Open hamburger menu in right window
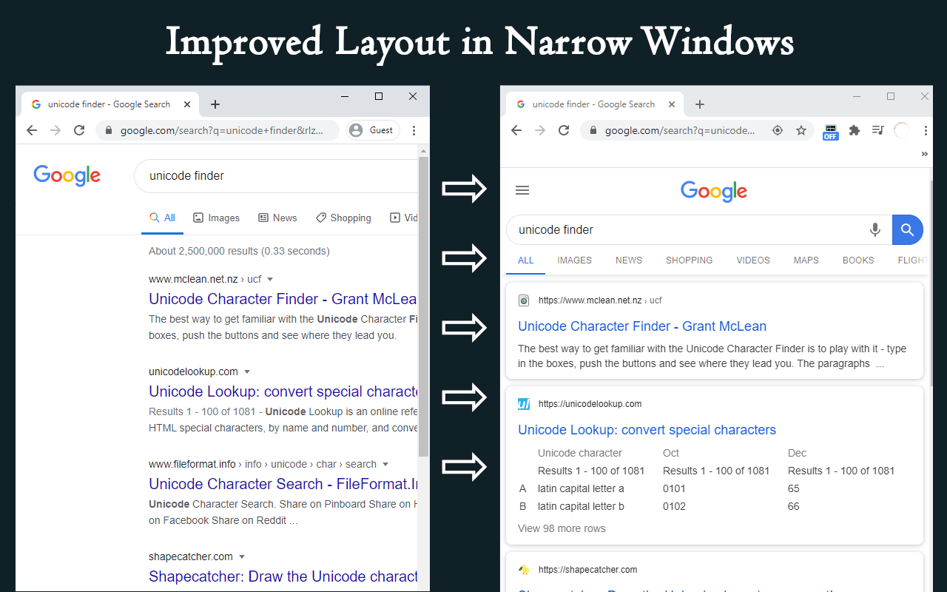 pos(522,190)
